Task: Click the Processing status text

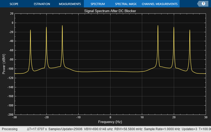Action: [x=9, y=129]
